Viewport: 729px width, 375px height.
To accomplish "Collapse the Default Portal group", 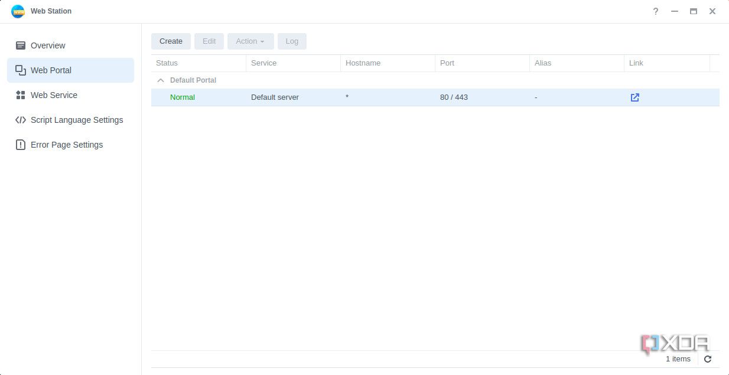I will 161,80.
